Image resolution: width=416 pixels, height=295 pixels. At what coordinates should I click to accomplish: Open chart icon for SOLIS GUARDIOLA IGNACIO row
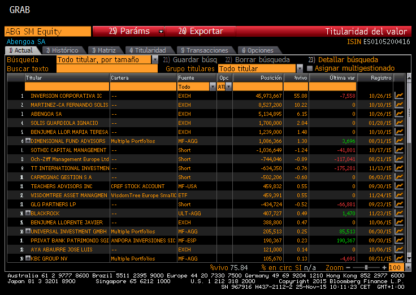[x=398, y=123]
